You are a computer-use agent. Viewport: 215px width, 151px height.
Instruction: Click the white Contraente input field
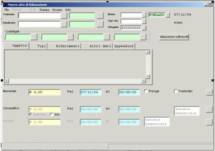tap(39, 16)
